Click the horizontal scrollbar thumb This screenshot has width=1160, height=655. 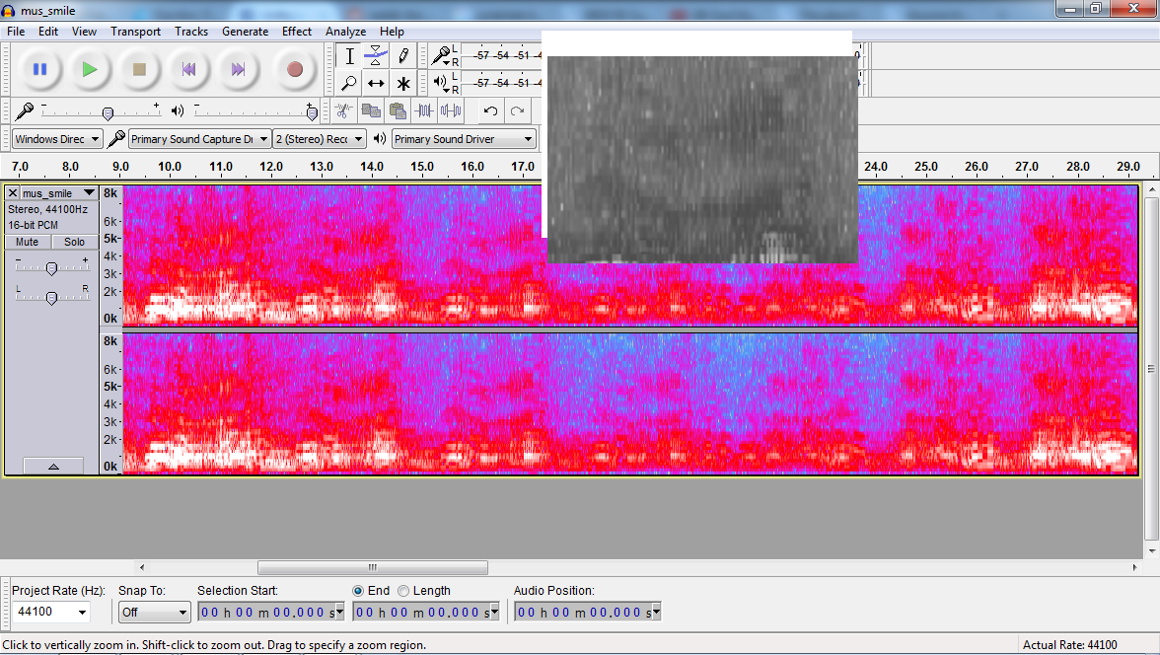coord(373,567)
